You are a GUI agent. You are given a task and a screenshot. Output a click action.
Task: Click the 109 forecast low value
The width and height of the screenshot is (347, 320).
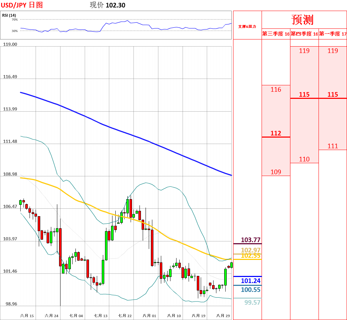click(x=276, y=172)
